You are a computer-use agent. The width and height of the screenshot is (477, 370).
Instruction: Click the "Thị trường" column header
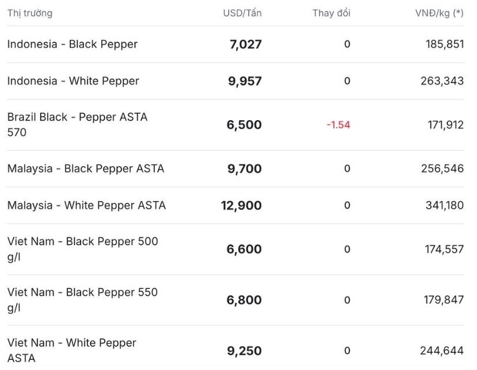pyautogui.click(x=29, y=13)
